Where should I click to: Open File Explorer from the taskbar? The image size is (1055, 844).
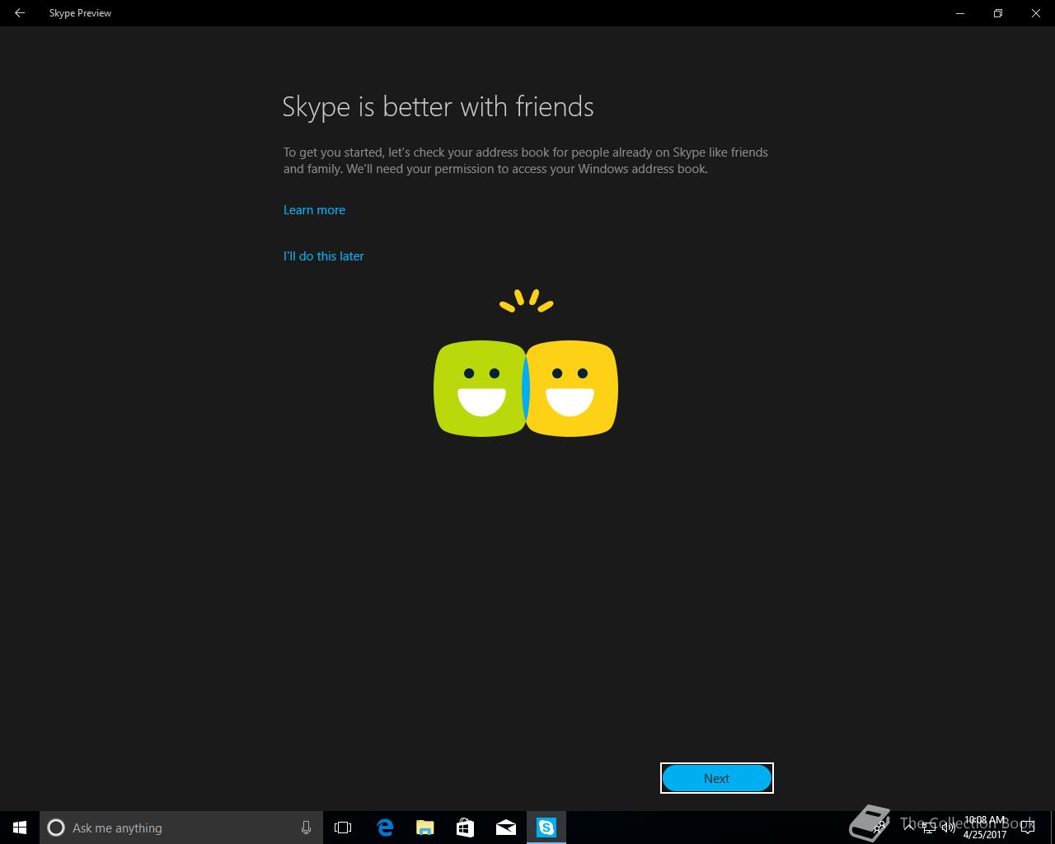click(425, 828)
